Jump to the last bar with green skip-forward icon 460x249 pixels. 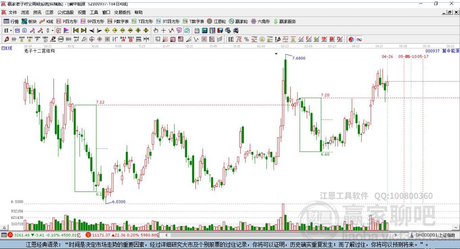click(84, 31)
